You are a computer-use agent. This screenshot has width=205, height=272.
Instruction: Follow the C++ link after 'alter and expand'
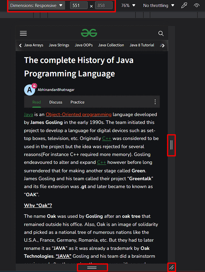pyautogui.click(x=101, y=162)
